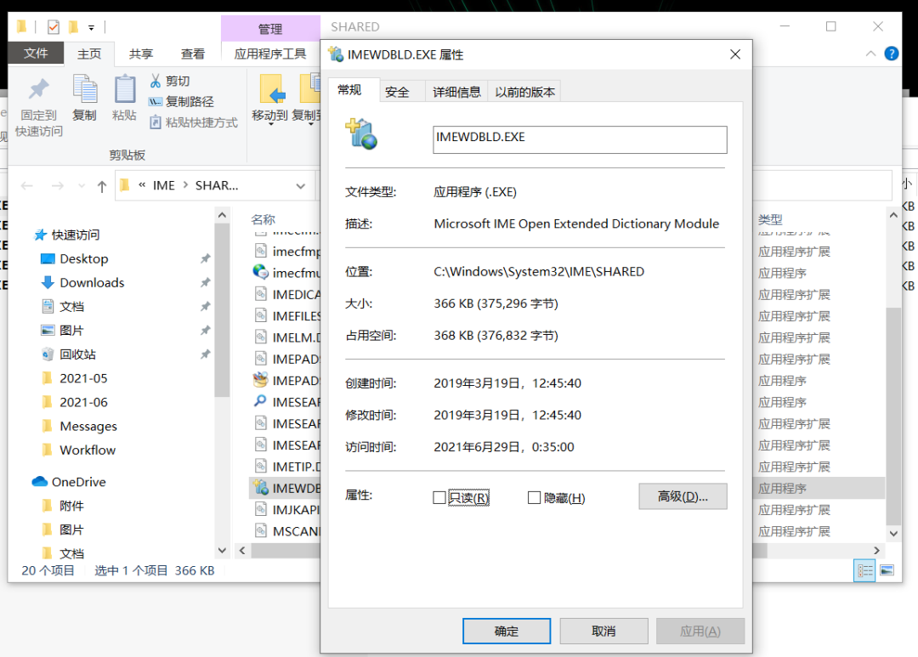Click the large file icon in the properties dialog
918x657 pixels.
point(361,134)
